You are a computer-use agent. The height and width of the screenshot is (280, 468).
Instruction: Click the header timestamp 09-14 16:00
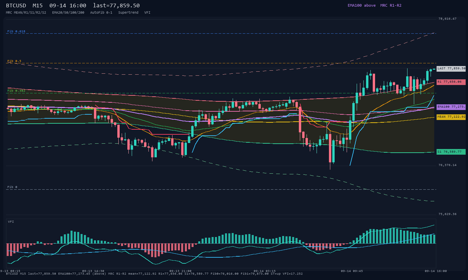pos(68,6)
